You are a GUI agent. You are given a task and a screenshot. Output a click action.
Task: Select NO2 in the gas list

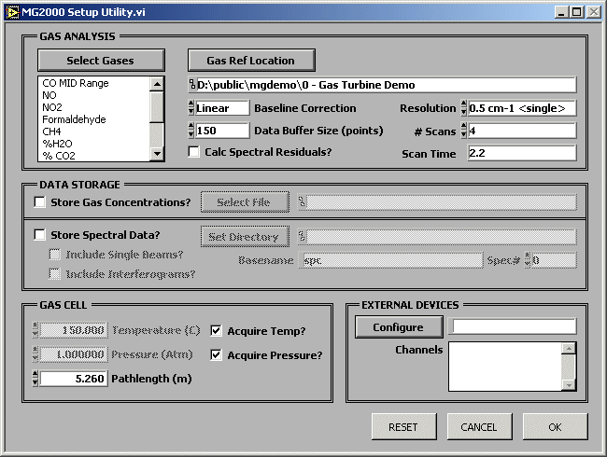coord(52,107)
